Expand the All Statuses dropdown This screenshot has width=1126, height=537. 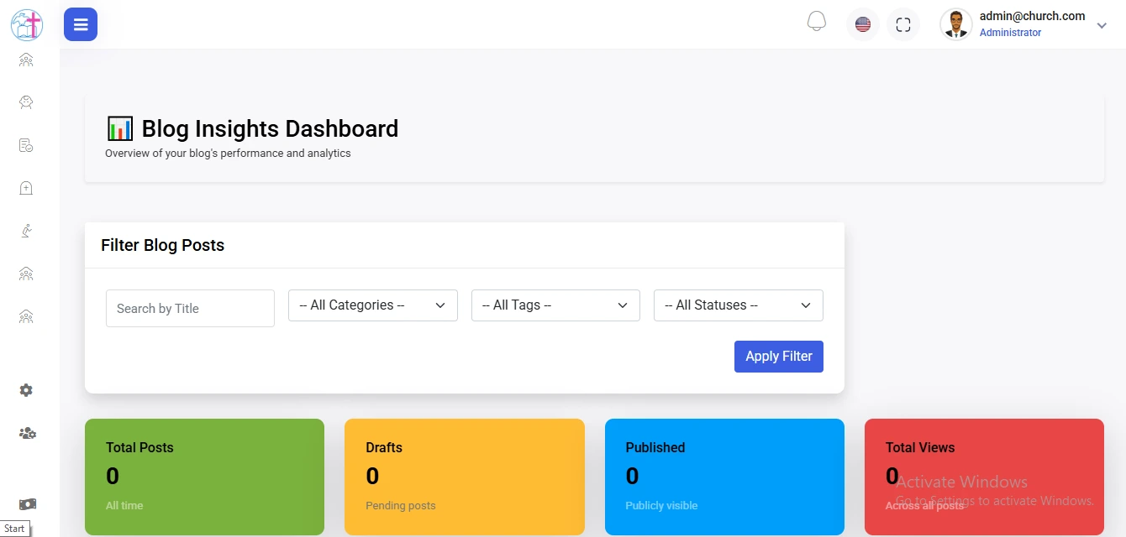(x=738, y=305)
